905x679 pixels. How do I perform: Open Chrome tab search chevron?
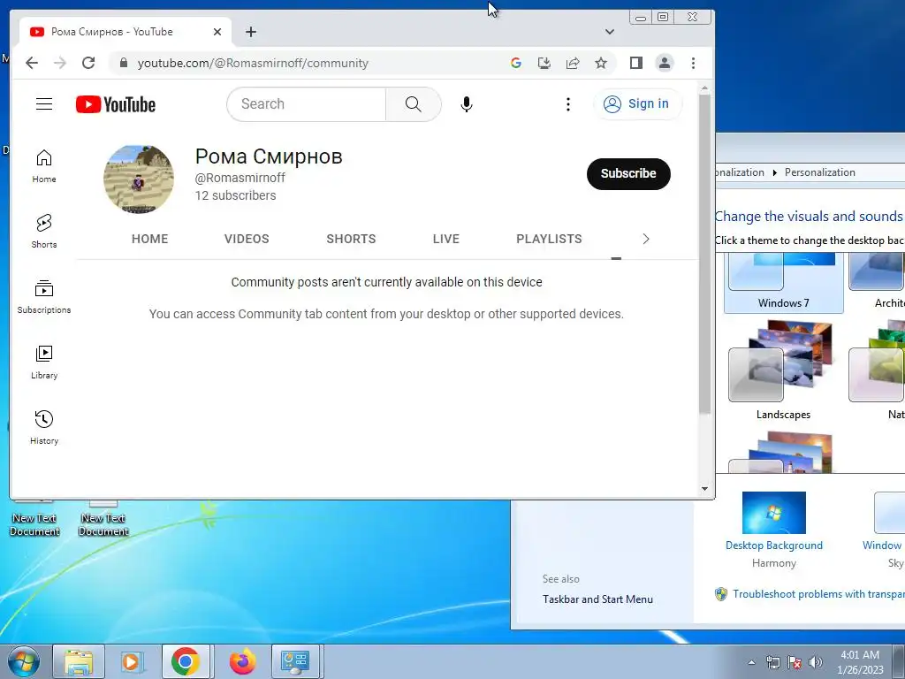pos(610,32)
